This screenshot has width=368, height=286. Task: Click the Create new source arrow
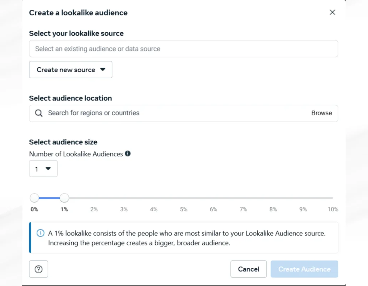(x=102, y=70)
